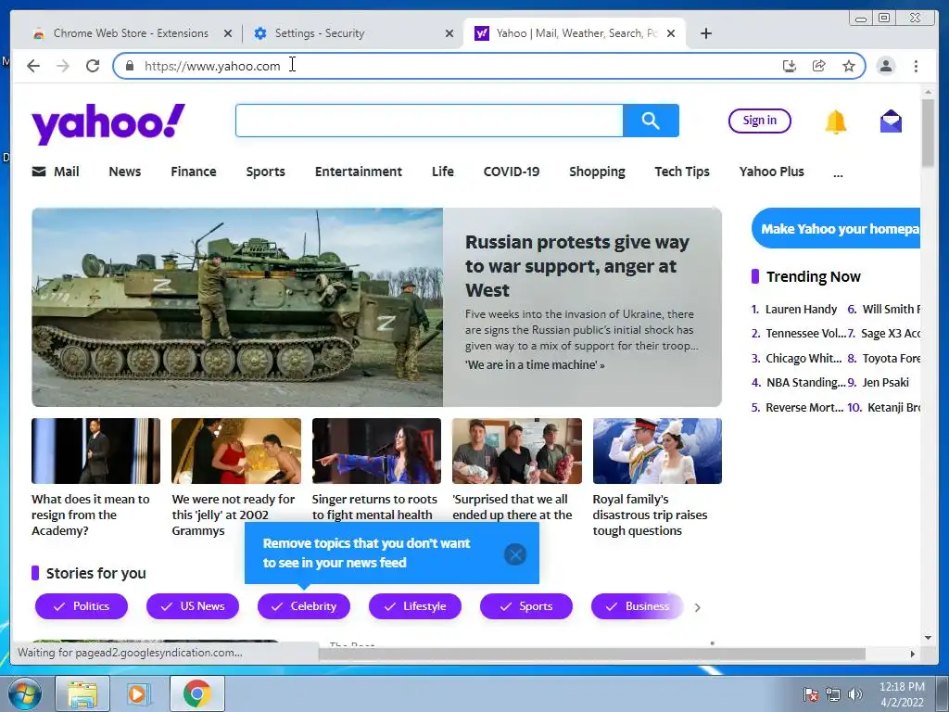Toggle the US News topic chip
949x712 pixels.
[x=193, y=606]
